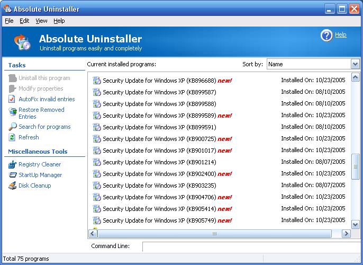Viewport: 363px width, 265px height.
Task: Click the blue question mark Help icon
Action: point(326,36)
